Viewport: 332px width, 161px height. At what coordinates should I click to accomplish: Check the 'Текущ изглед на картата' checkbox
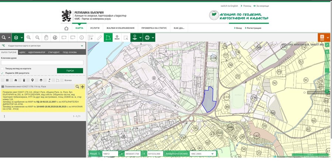coord(3,69)
